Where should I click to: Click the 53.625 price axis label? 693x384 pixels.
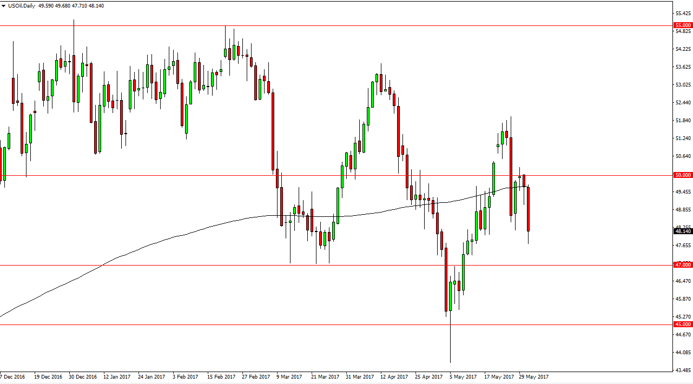(683, 67)
